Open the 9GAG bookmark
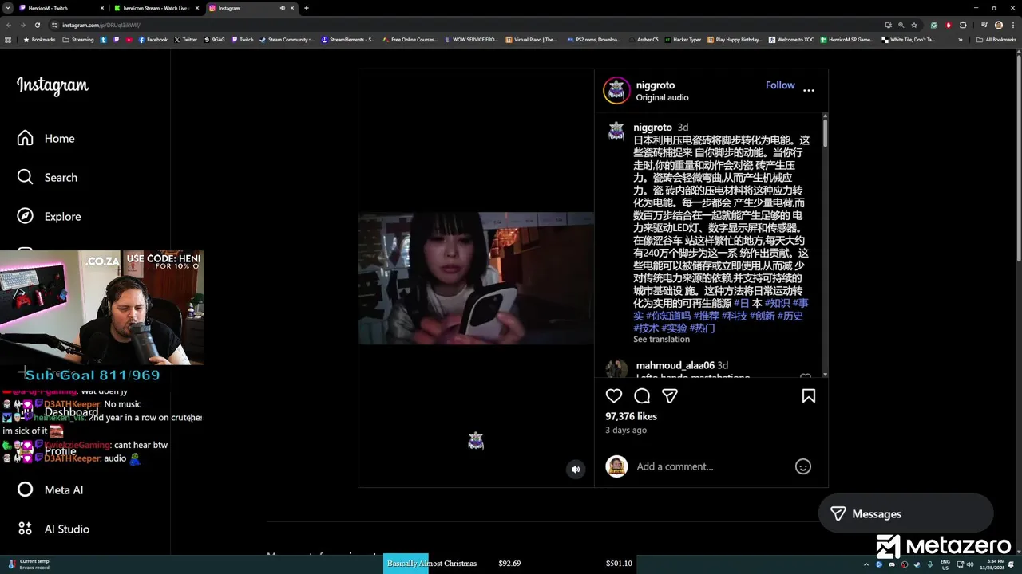 215,39
